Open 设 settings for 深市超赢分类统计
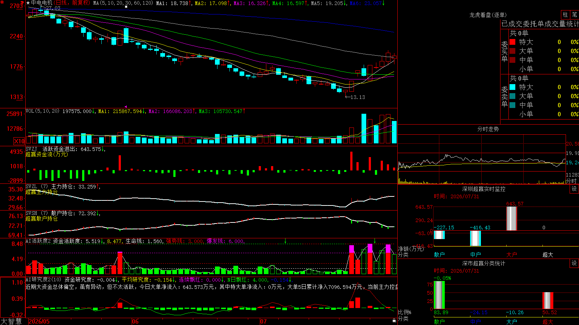Viewport: 579px width, 325px height. [x=574, y=263]
